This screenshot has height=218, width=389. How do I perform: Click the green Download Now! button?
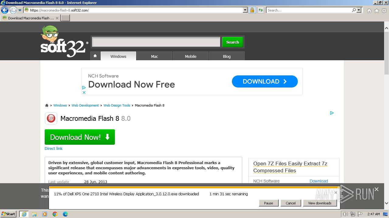[x=80, y=137]
